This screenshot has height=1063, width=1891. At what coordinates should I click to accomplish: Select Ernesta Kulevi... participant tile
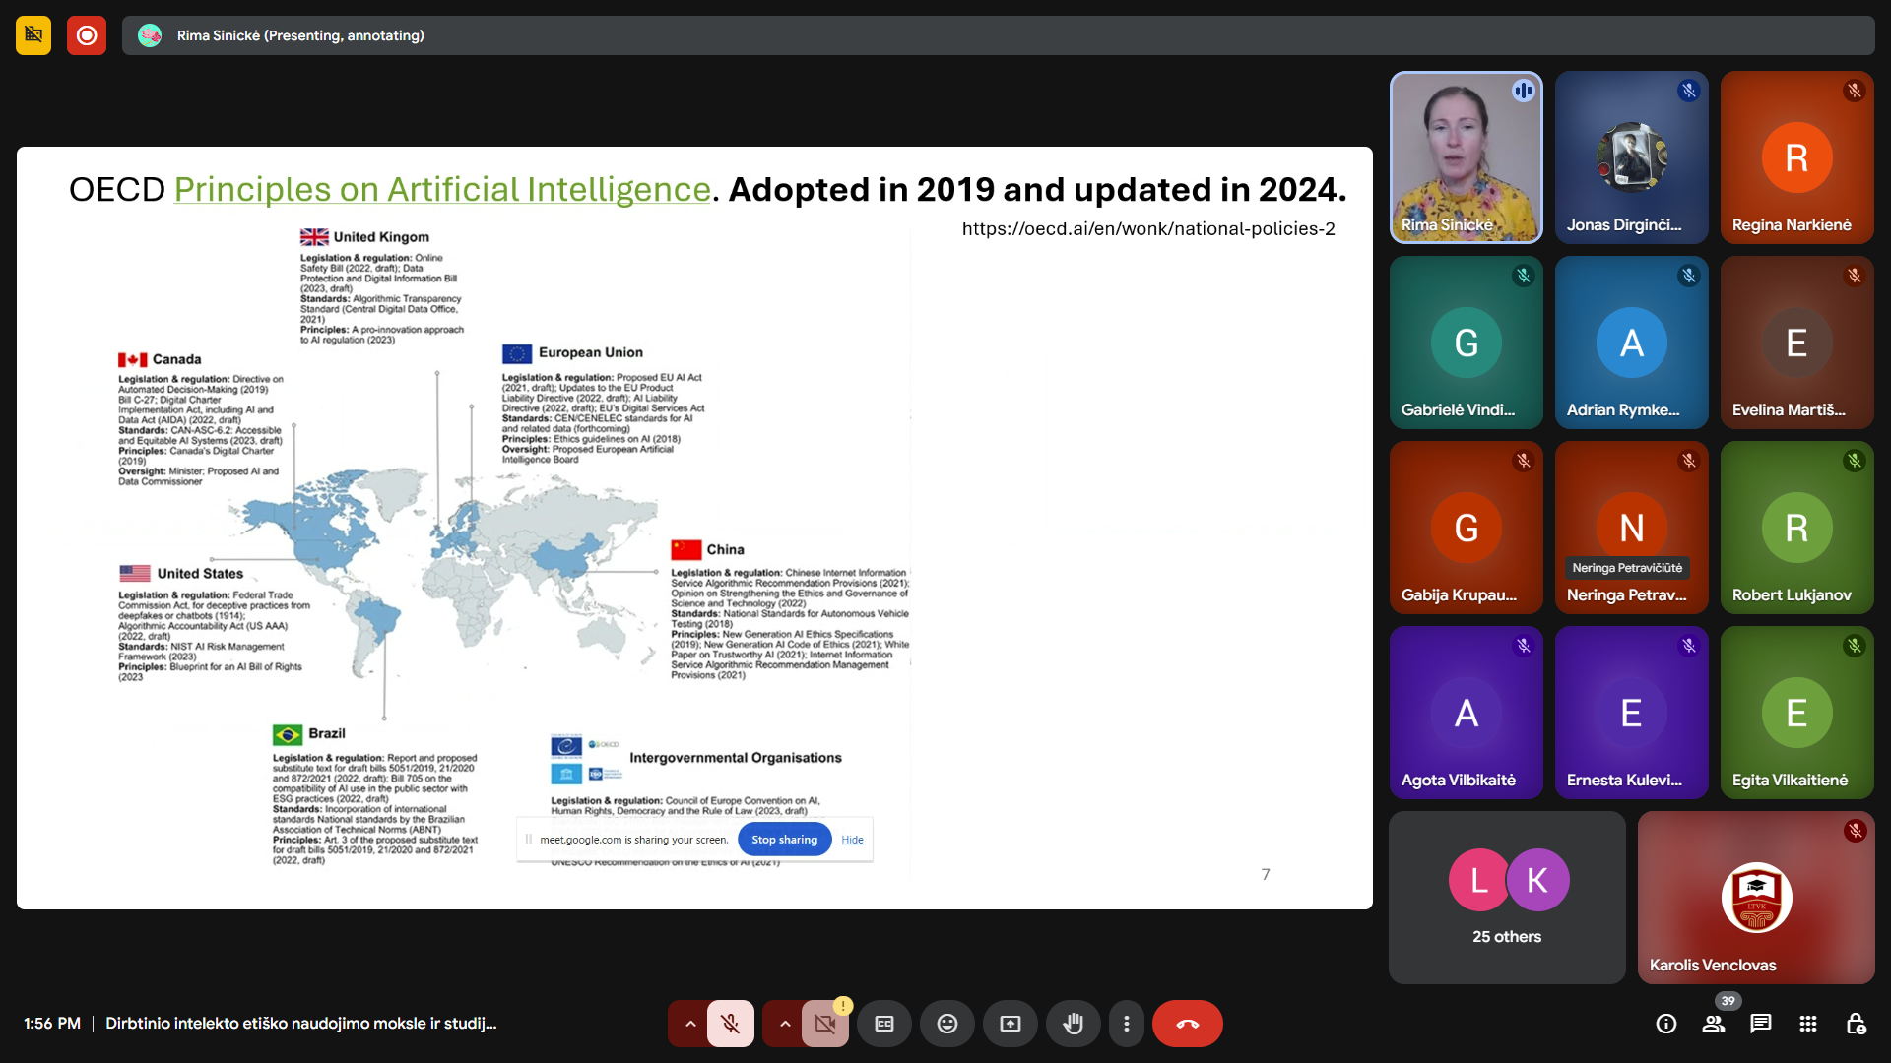click(1631, 713)
